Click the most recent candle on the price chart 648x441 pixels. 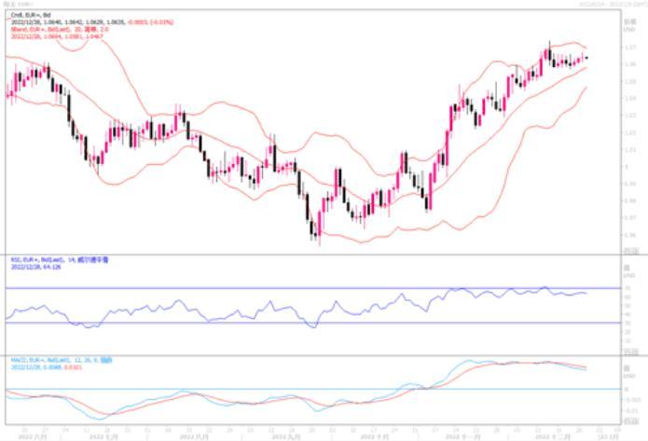(586, 59)
